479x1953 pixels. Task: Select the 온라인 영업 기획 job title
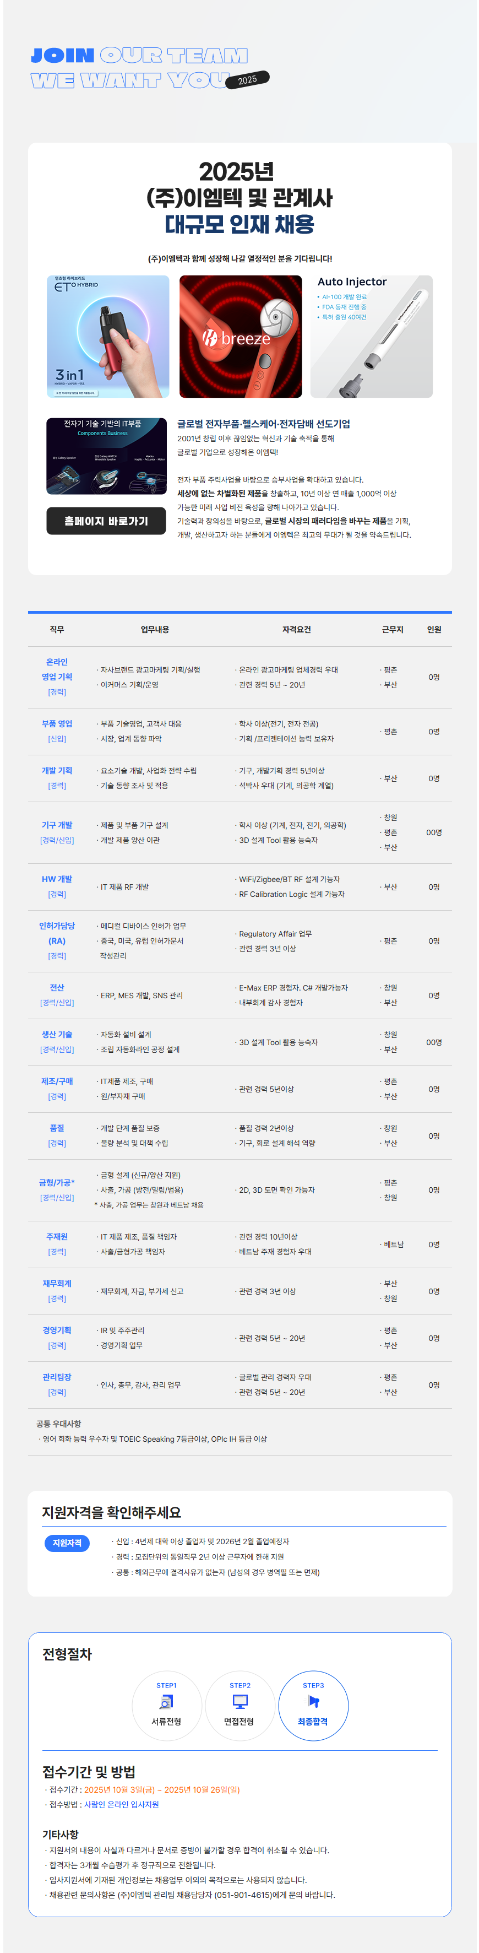coord(57,669)
